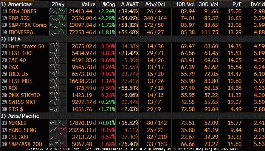The width and height of the screenshot is (265, 151).
Task: Click the AEX AVAT +58.54%
Action: (x=128, y=88)
